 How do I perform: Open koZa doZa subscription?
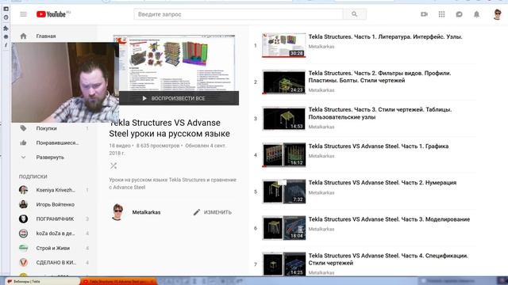(x=56, y=234)
